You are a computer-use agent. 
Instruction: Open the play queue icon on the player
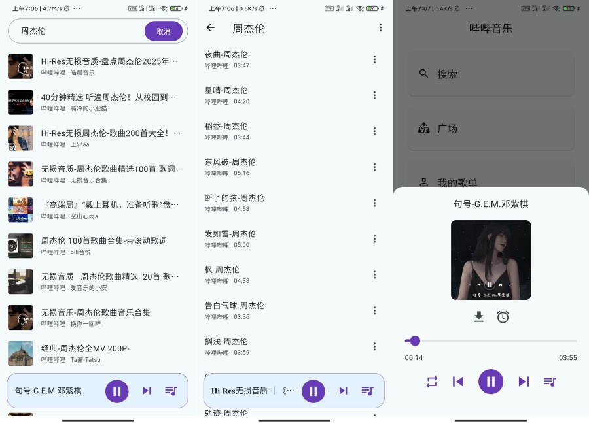(550, 382)
